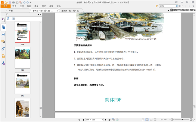The width and height of the screenshot is (196, 122).
Task: Click the previous view icon in status bar
Action: point(114,120)
